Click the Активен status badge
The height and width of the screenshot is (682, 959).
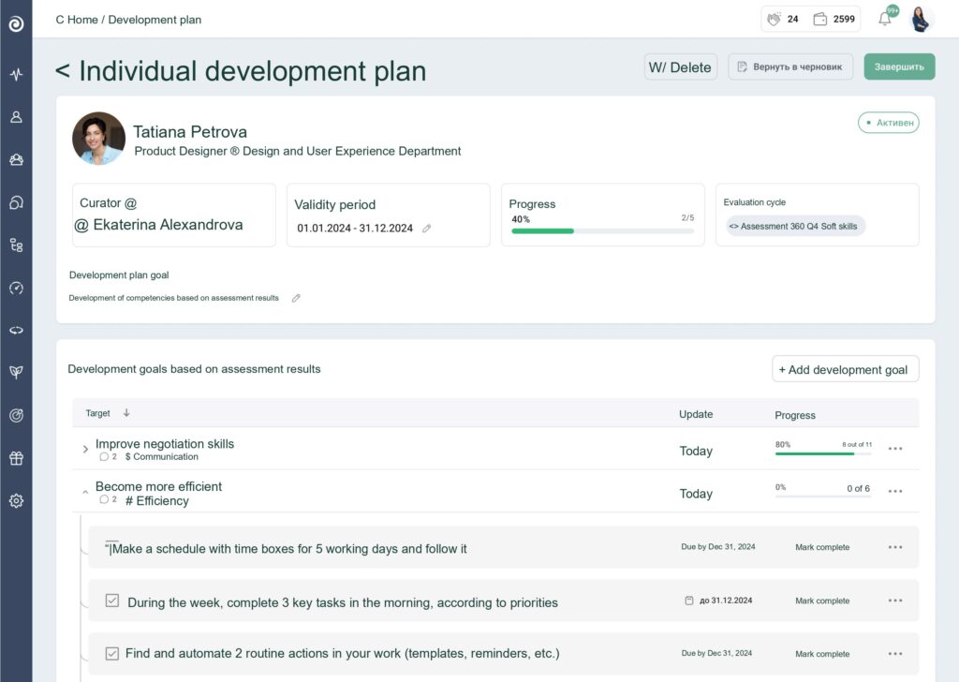(888, 123)
